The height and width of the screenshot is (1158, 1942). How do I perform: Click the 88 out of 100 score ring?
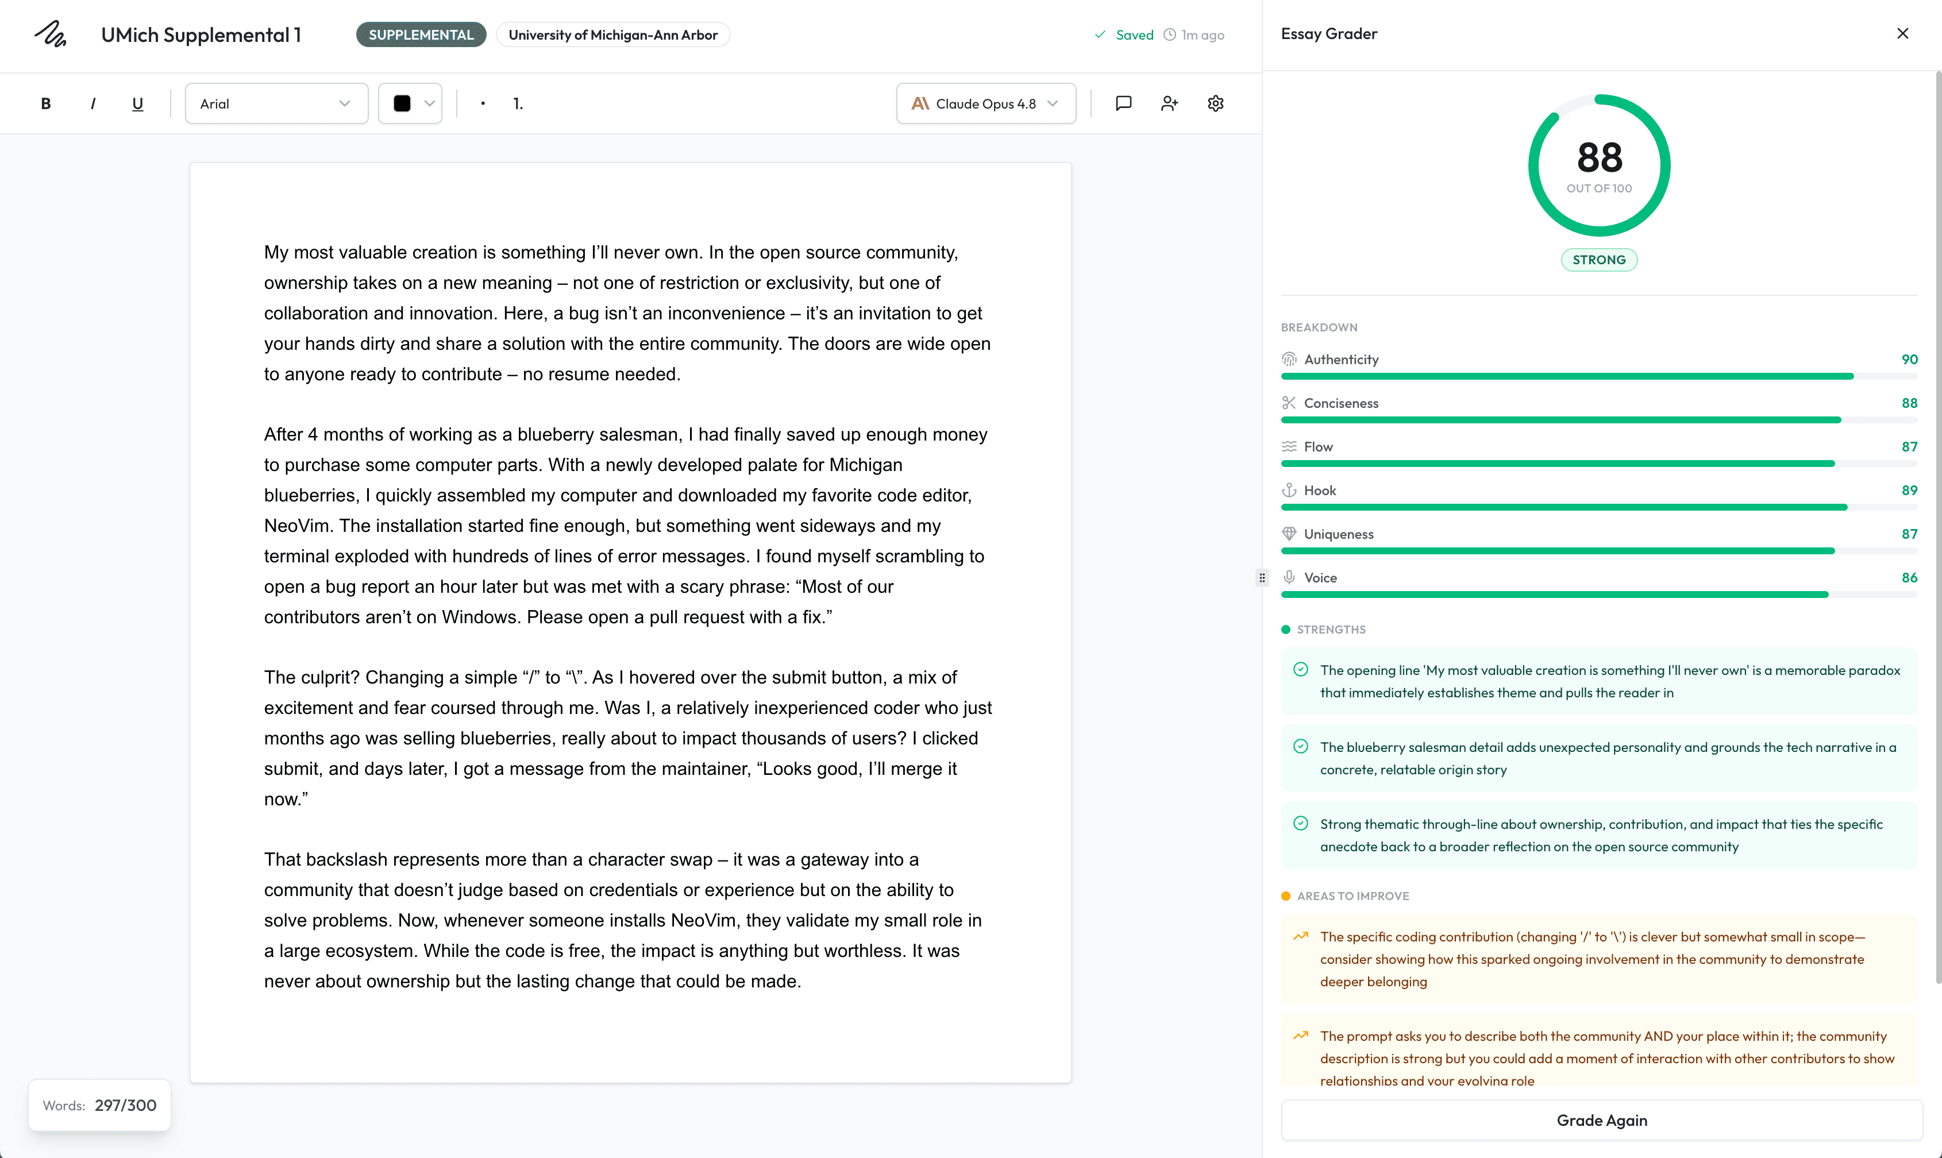click(x=1600, y=165)
